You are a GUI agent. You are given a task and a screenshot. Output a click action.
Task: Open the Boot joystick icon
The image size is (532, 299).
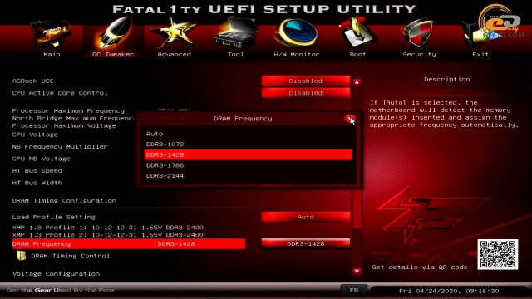[357, 33]
